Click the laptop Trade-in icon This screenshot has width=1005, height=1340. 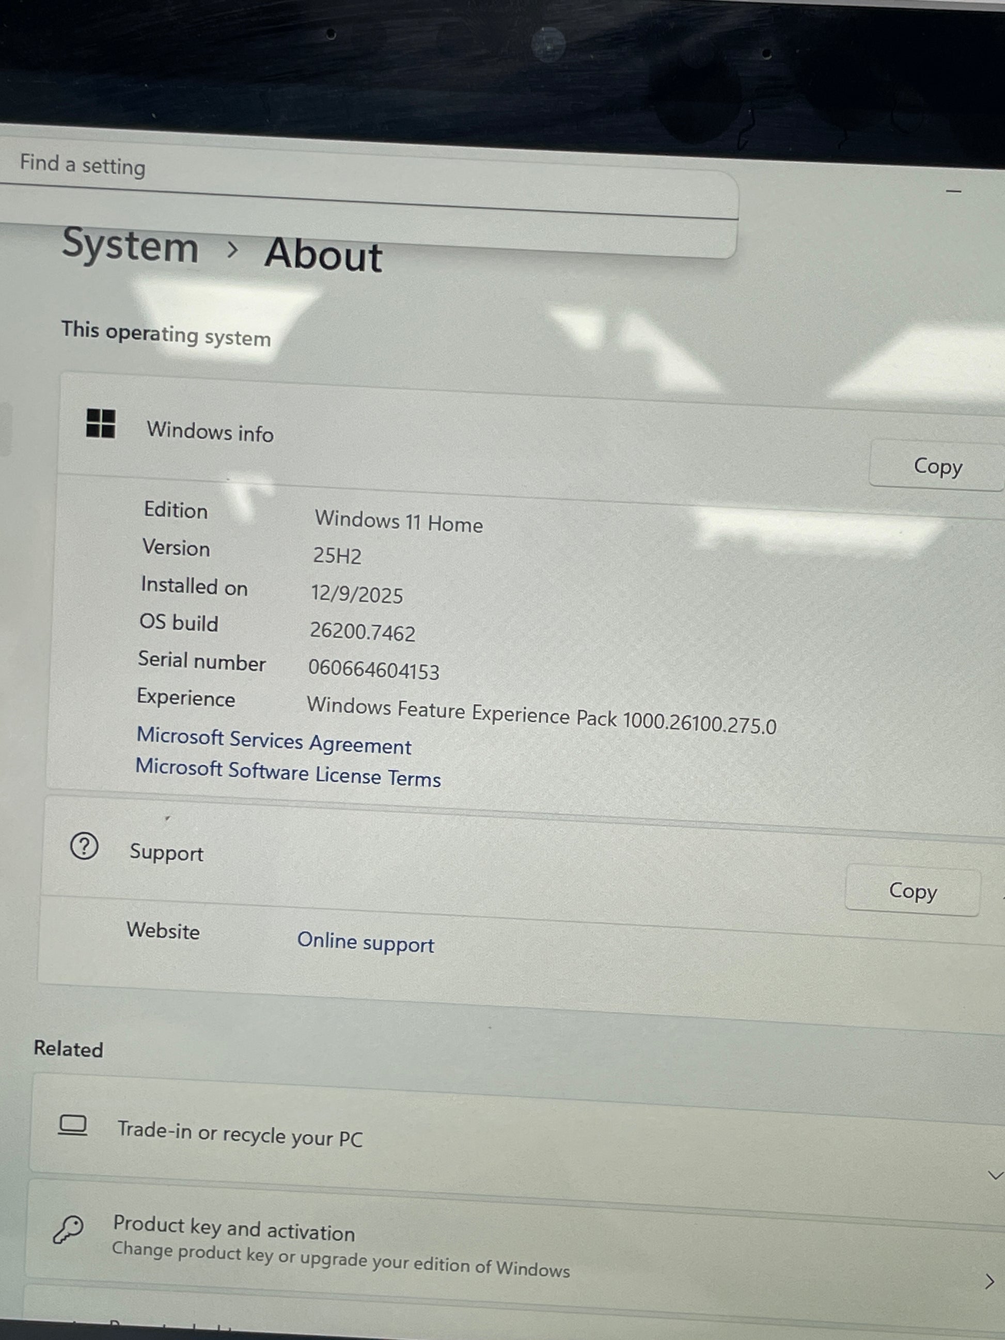(73, 1126)
